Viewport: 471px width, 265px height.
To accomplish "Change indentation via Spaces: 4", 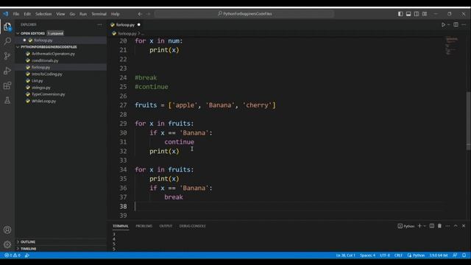I will [x=368, y=255].
